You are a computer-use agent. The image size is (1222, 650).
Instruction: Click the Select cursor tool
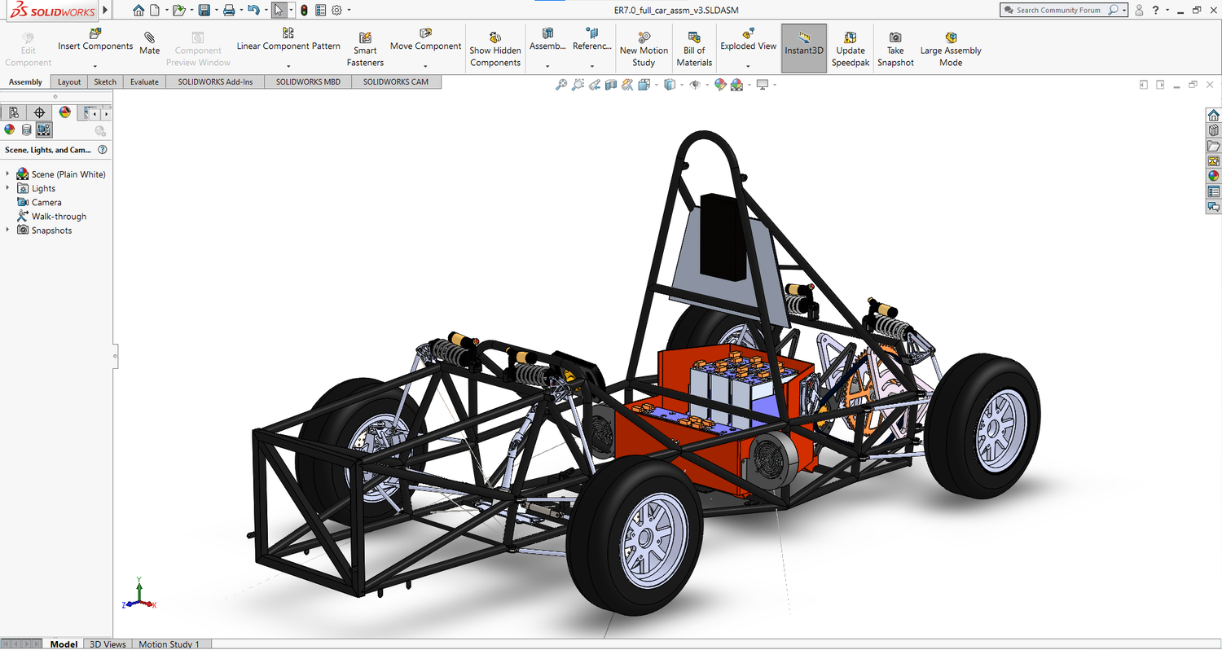(279, 10)
